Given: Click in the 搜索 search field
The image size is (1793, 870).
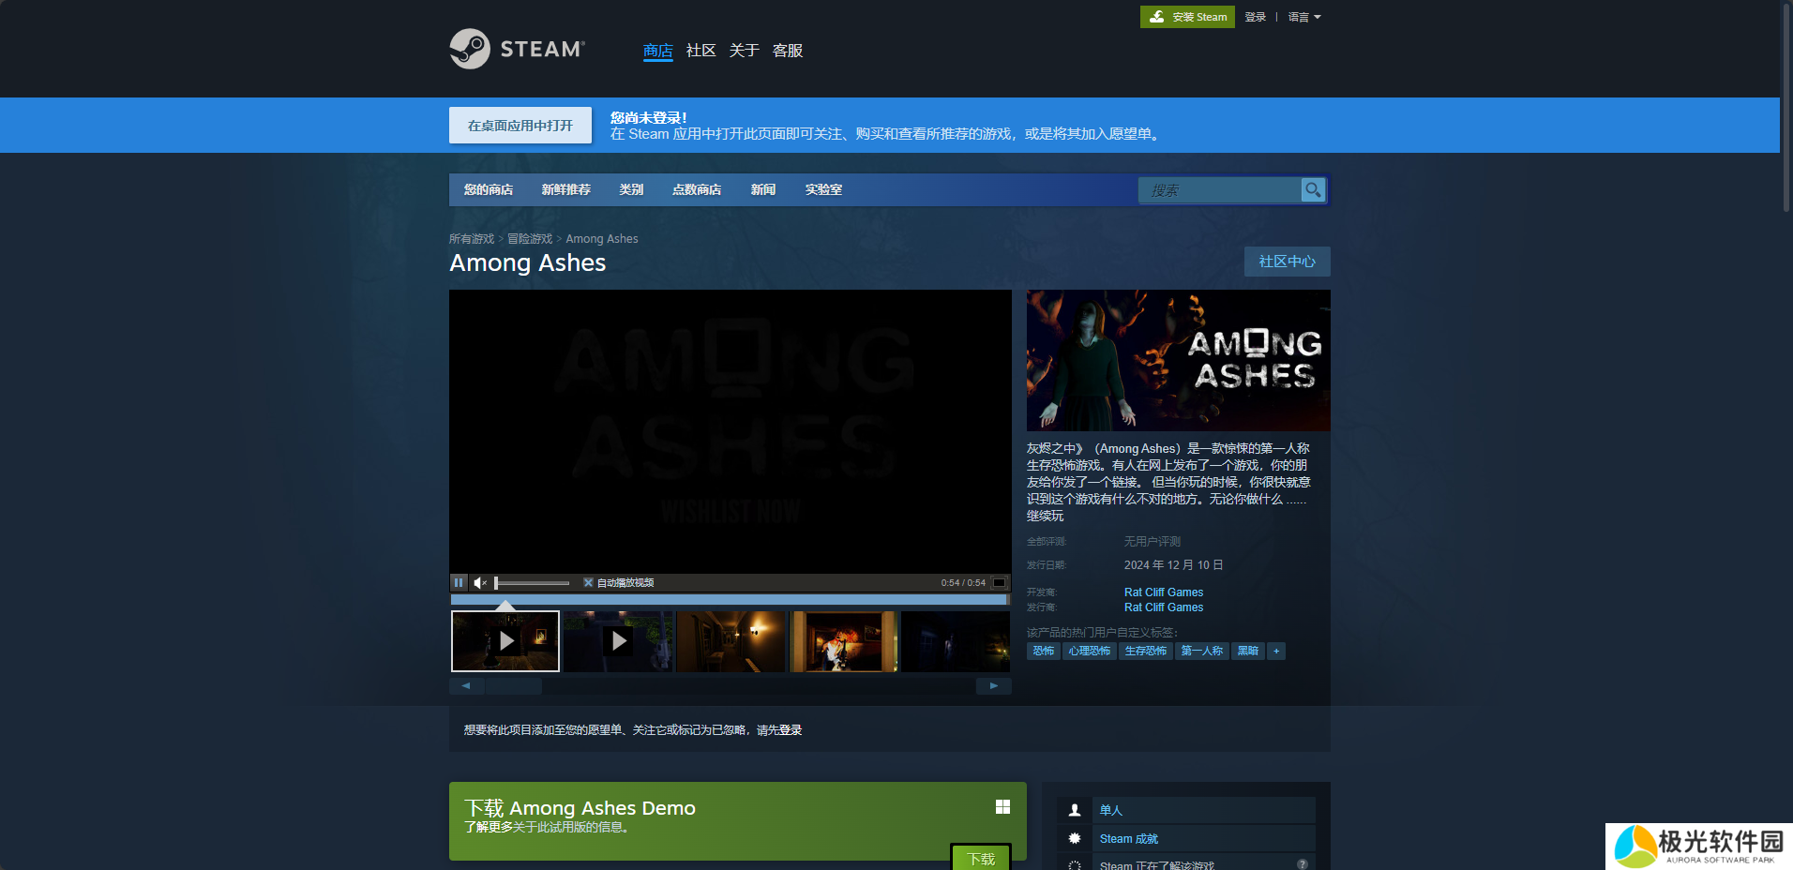Looking at the screenshot, I should (x=1219, y=190).
